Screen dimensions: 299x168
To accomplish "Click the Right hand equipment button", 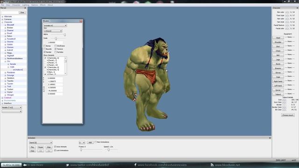I will [x=278, y=81].
